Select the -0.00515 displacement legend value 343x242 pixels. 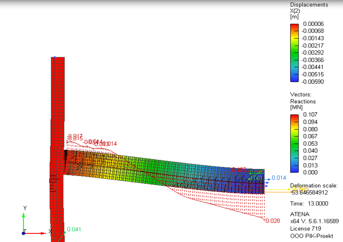click(x=312, y=74)
